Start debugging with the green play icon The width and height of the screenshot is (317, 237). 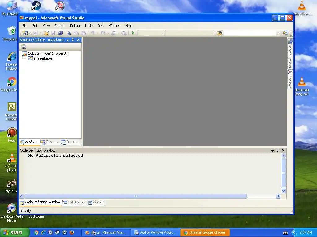133,33
